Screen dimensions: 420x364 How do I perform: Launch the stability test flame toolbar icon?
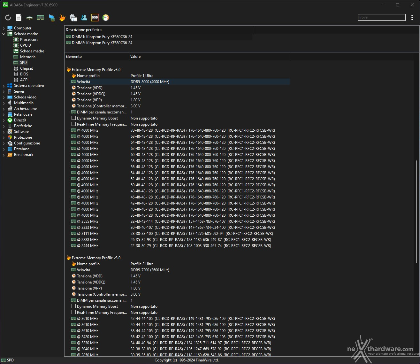click(x=62, y=18)
